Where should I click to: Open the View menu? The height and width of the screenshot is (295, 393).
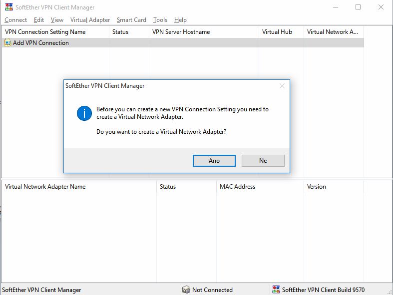(57, 20)
